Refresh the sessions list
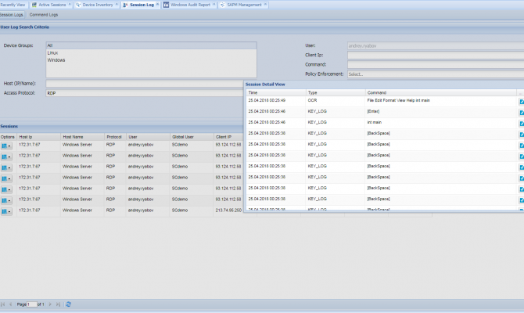 point(69,304)
